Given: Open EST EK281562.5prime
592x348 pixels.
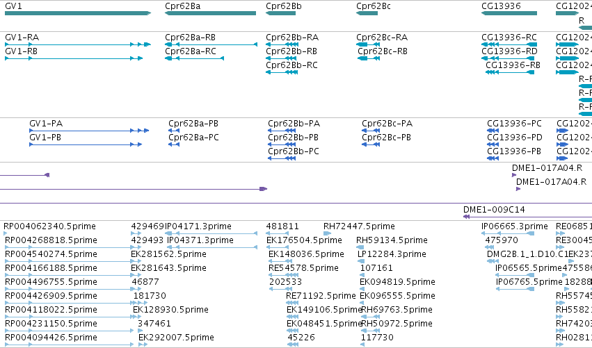Looking at the screenshot, I should click(169, 254).
